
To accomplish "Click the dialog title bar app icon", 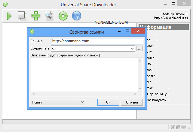I will click(32, 31).
